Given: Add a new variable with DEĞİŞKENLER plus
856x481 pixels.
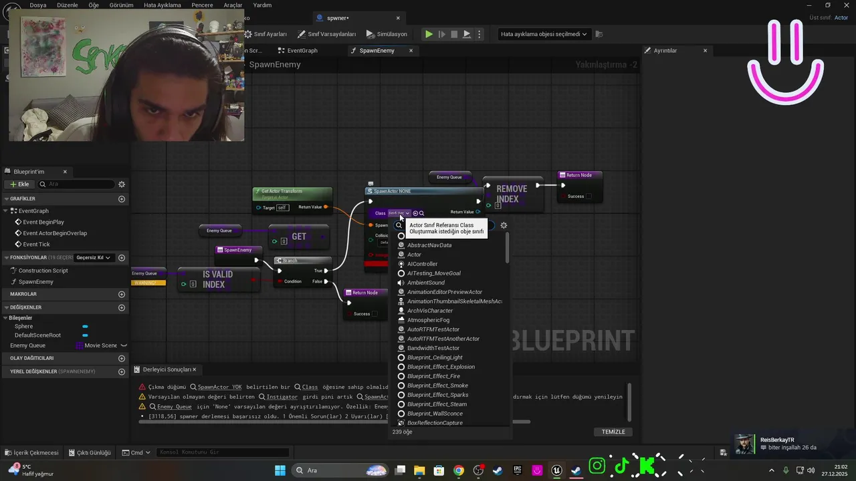Looking at the screenshot, I should (x=122, y=307).
